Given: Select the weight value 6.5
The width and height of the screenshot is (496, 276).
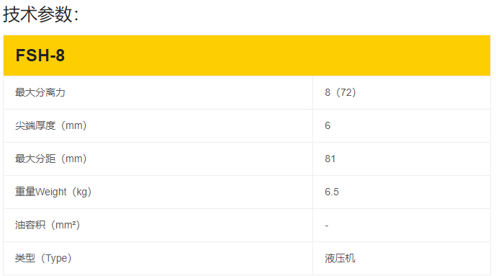Looking at the screenshot, I should [x=332, y=192].
